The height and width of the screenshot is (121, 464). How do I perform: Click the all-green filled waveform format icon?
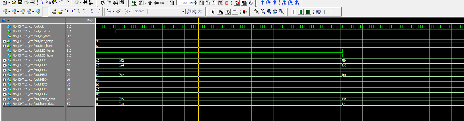(308, 12)
